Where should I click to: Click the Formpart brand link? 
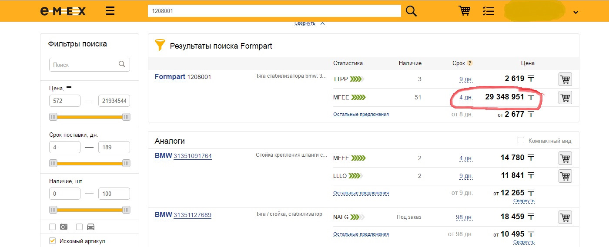(x=170, y=77)
